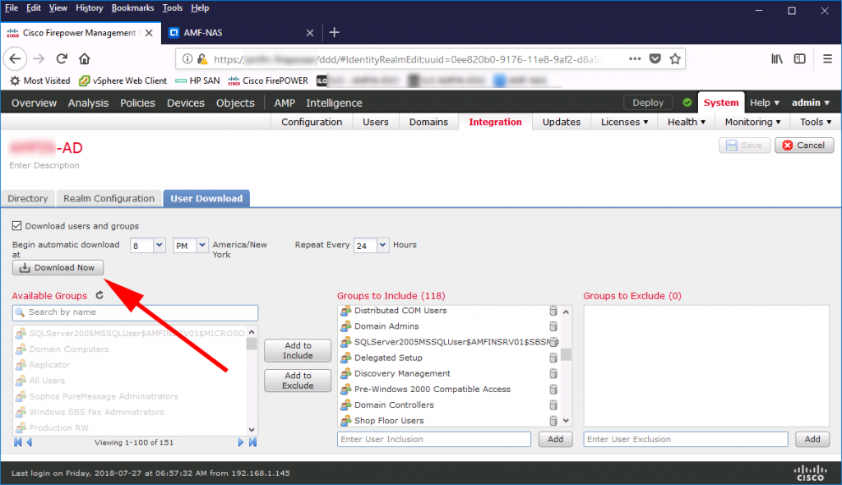Change PM using the AM/PM dropdown
The width and height of the screenshot is (842, 485).
189,245
